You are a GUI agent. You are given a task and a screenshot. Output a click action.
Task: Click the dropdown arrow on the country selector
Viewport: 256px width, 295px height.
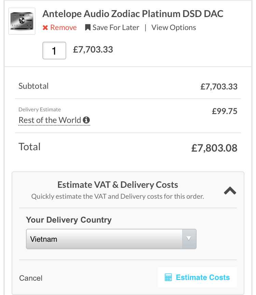(189, 239)
